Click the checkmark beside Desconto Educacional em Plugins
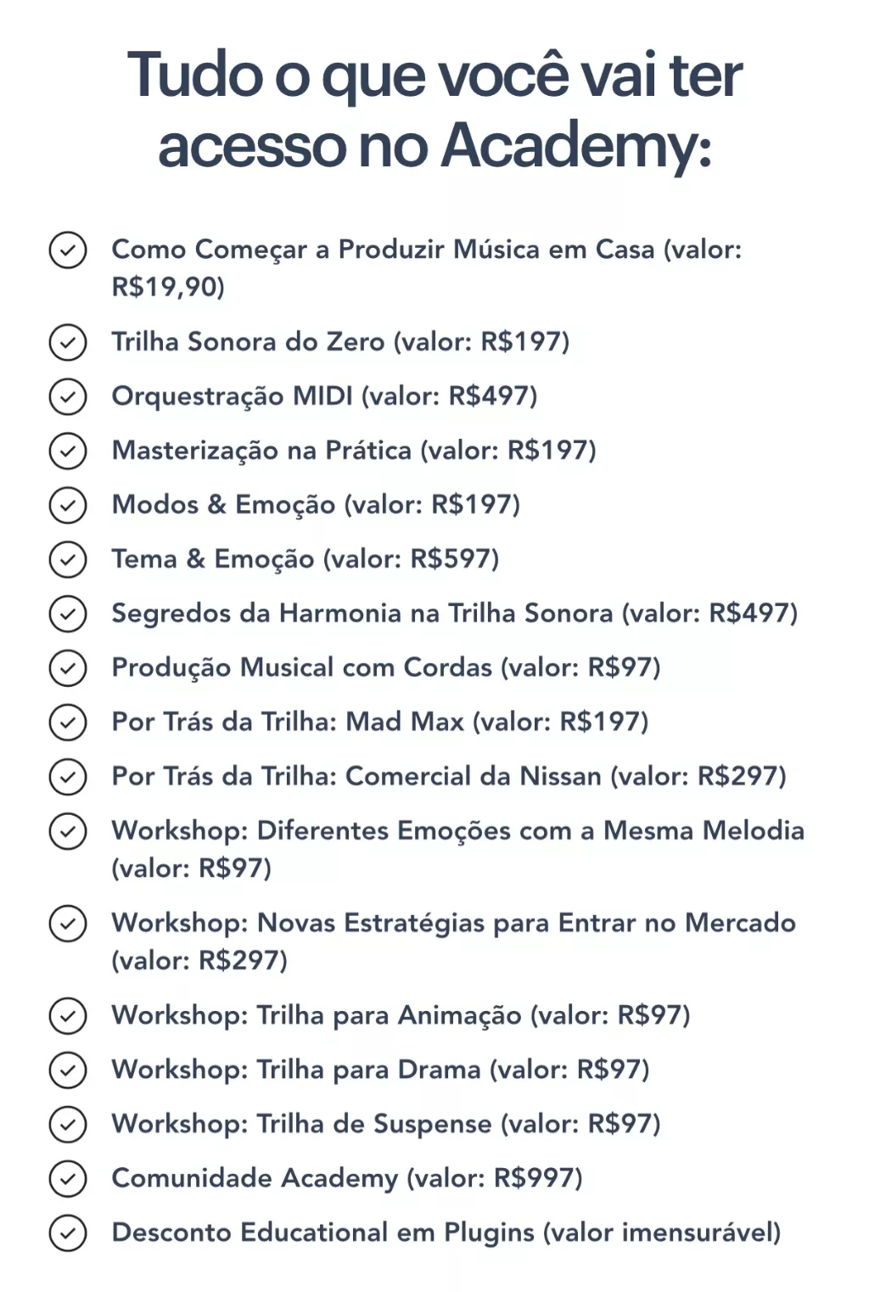869x1292 pixels. pyautogui.click(x=68, y=1233)
